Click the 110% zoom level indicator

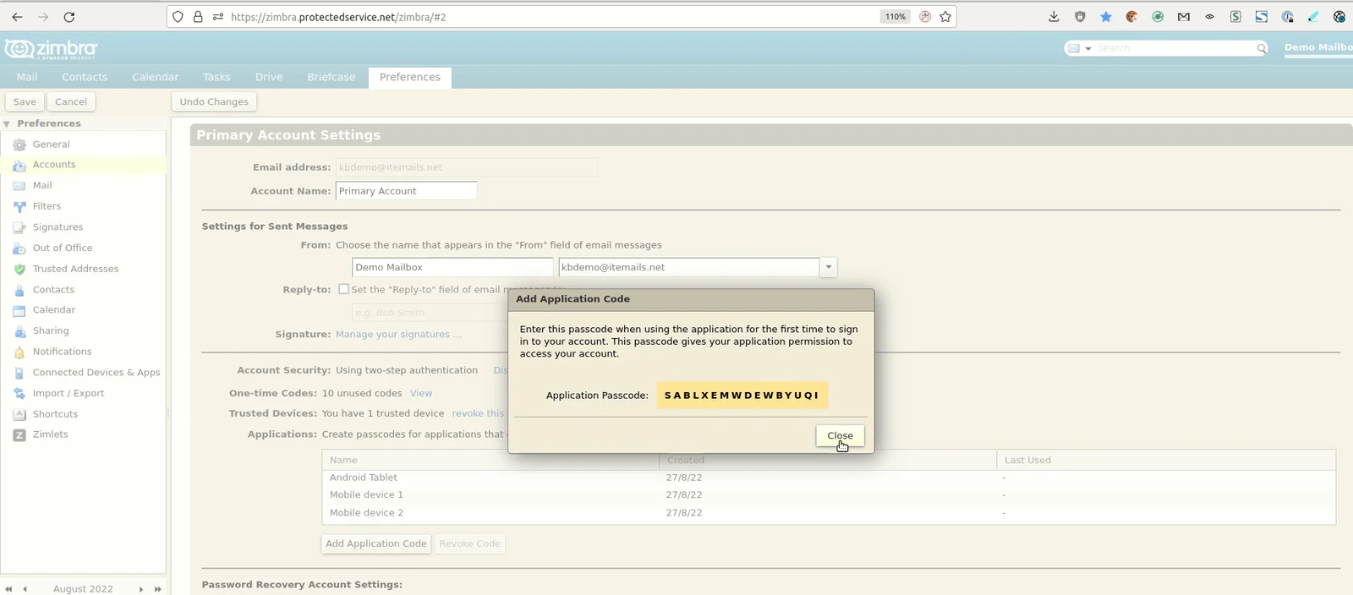(x=896, y=17)
